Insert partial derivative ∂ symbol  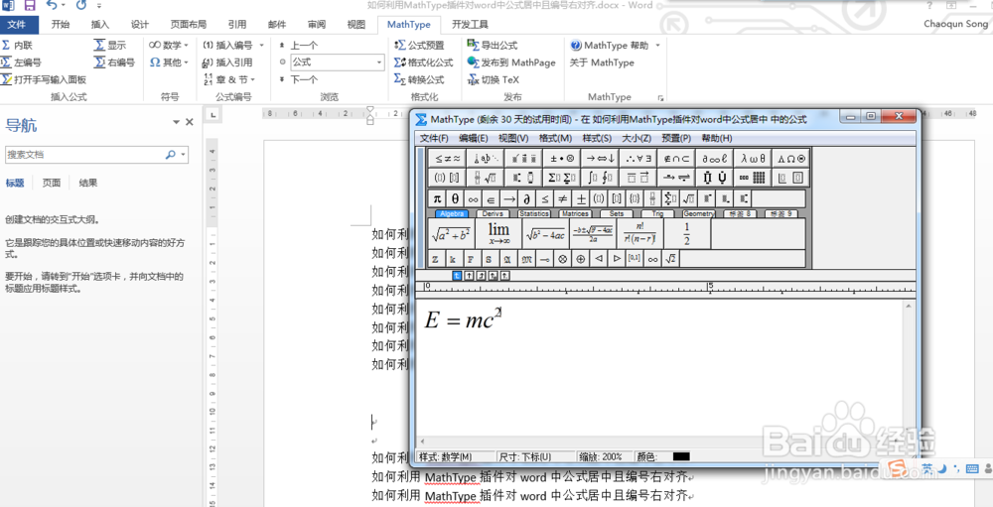(x=527, y=198)
